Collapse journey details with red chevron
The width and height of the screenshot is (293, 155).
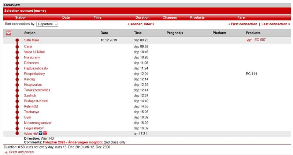click(9, 33)
